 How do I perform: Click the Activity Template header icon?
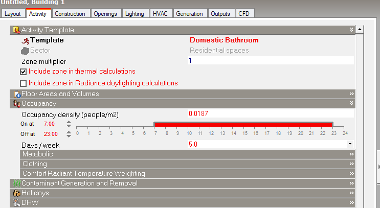tap(16, 30)
